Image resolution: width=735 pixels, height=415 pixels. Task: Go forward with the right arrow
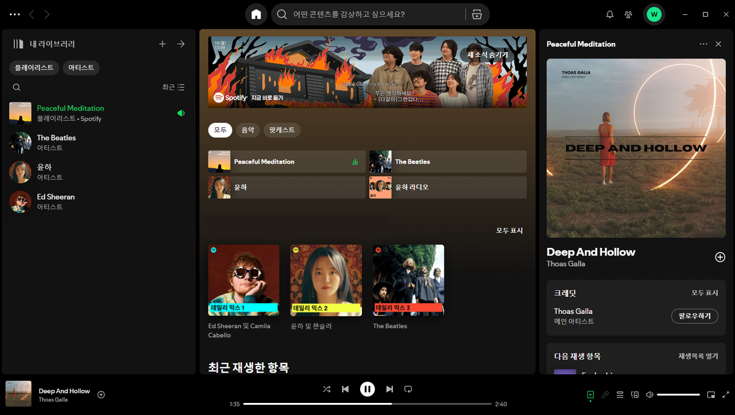[x=47, y=14]
